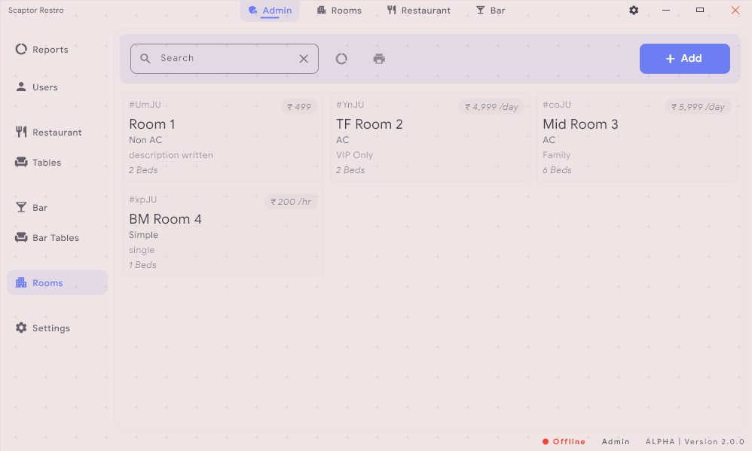Switch to the Restaurant top tab

(x=418, y=11)
